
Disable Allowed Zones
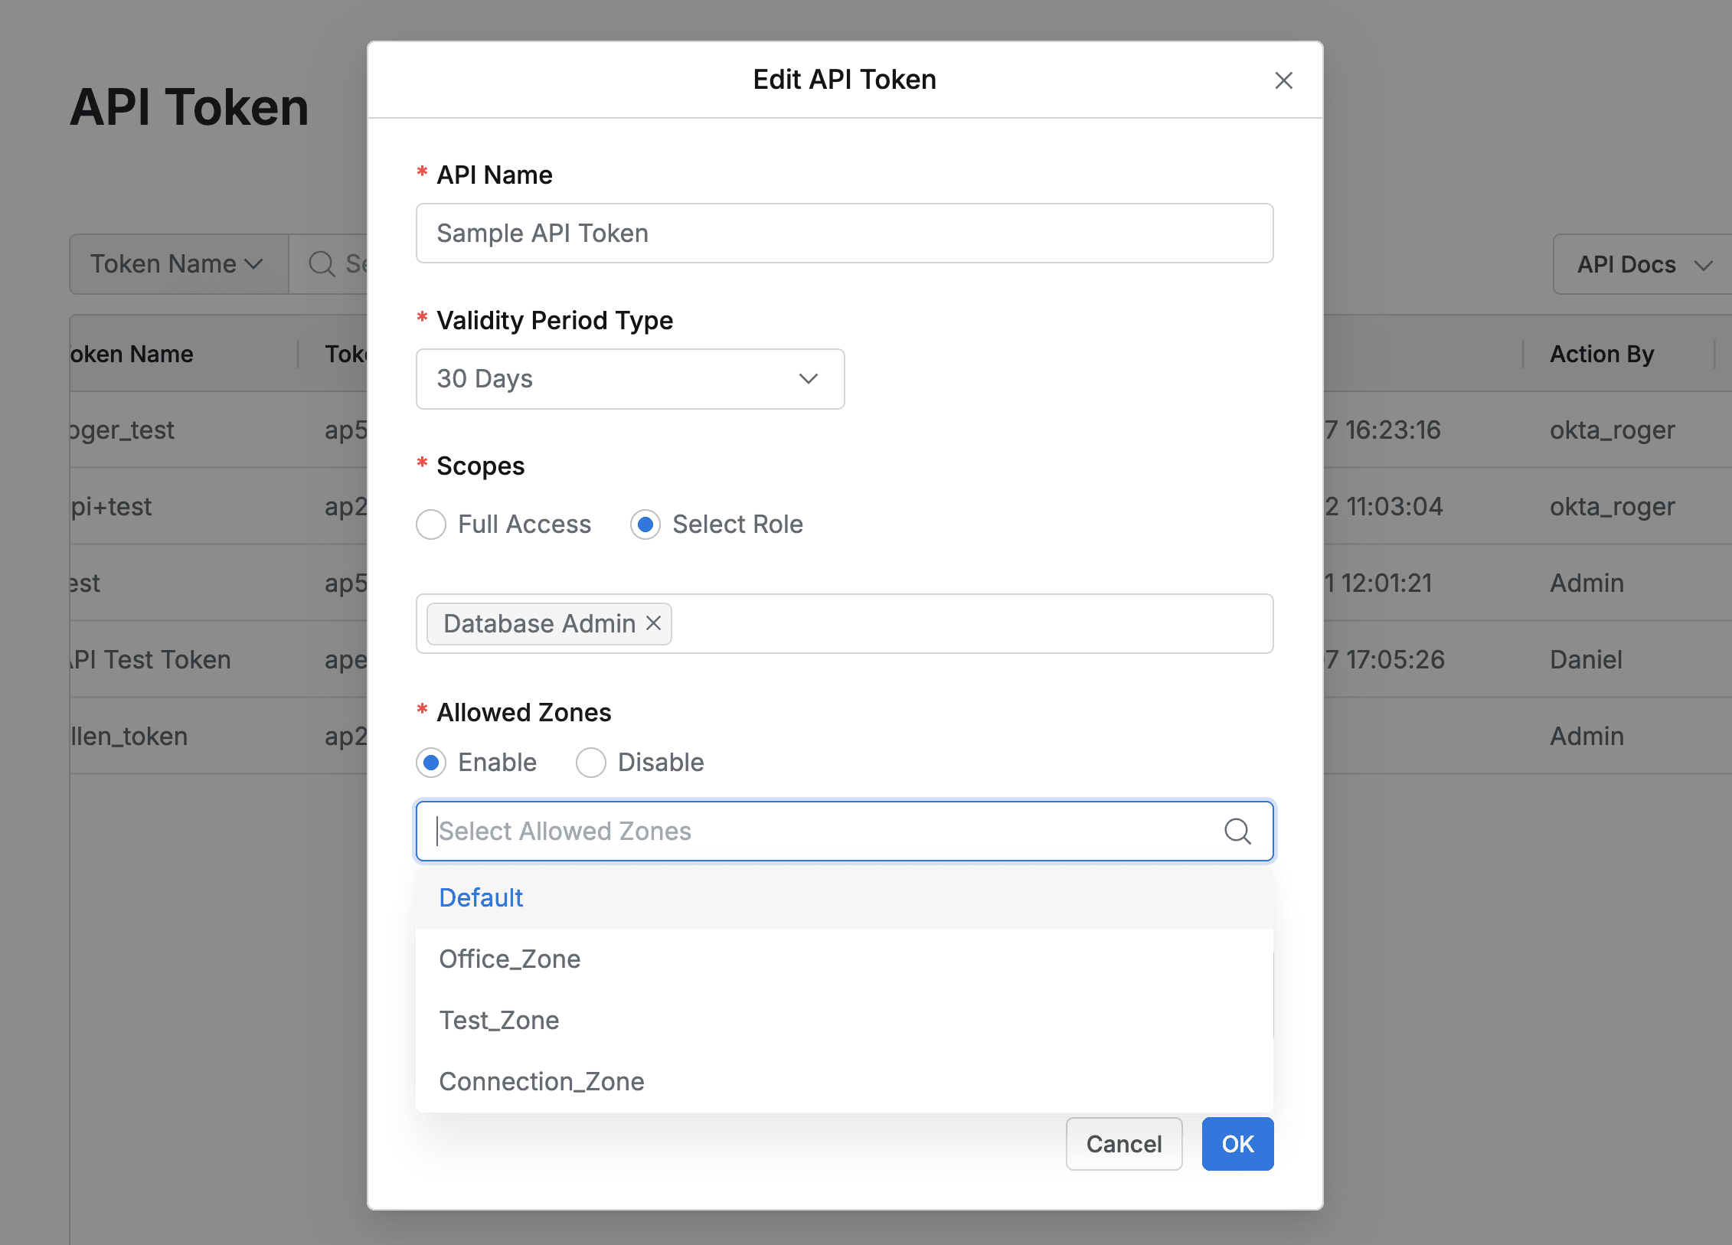[590, 763]
